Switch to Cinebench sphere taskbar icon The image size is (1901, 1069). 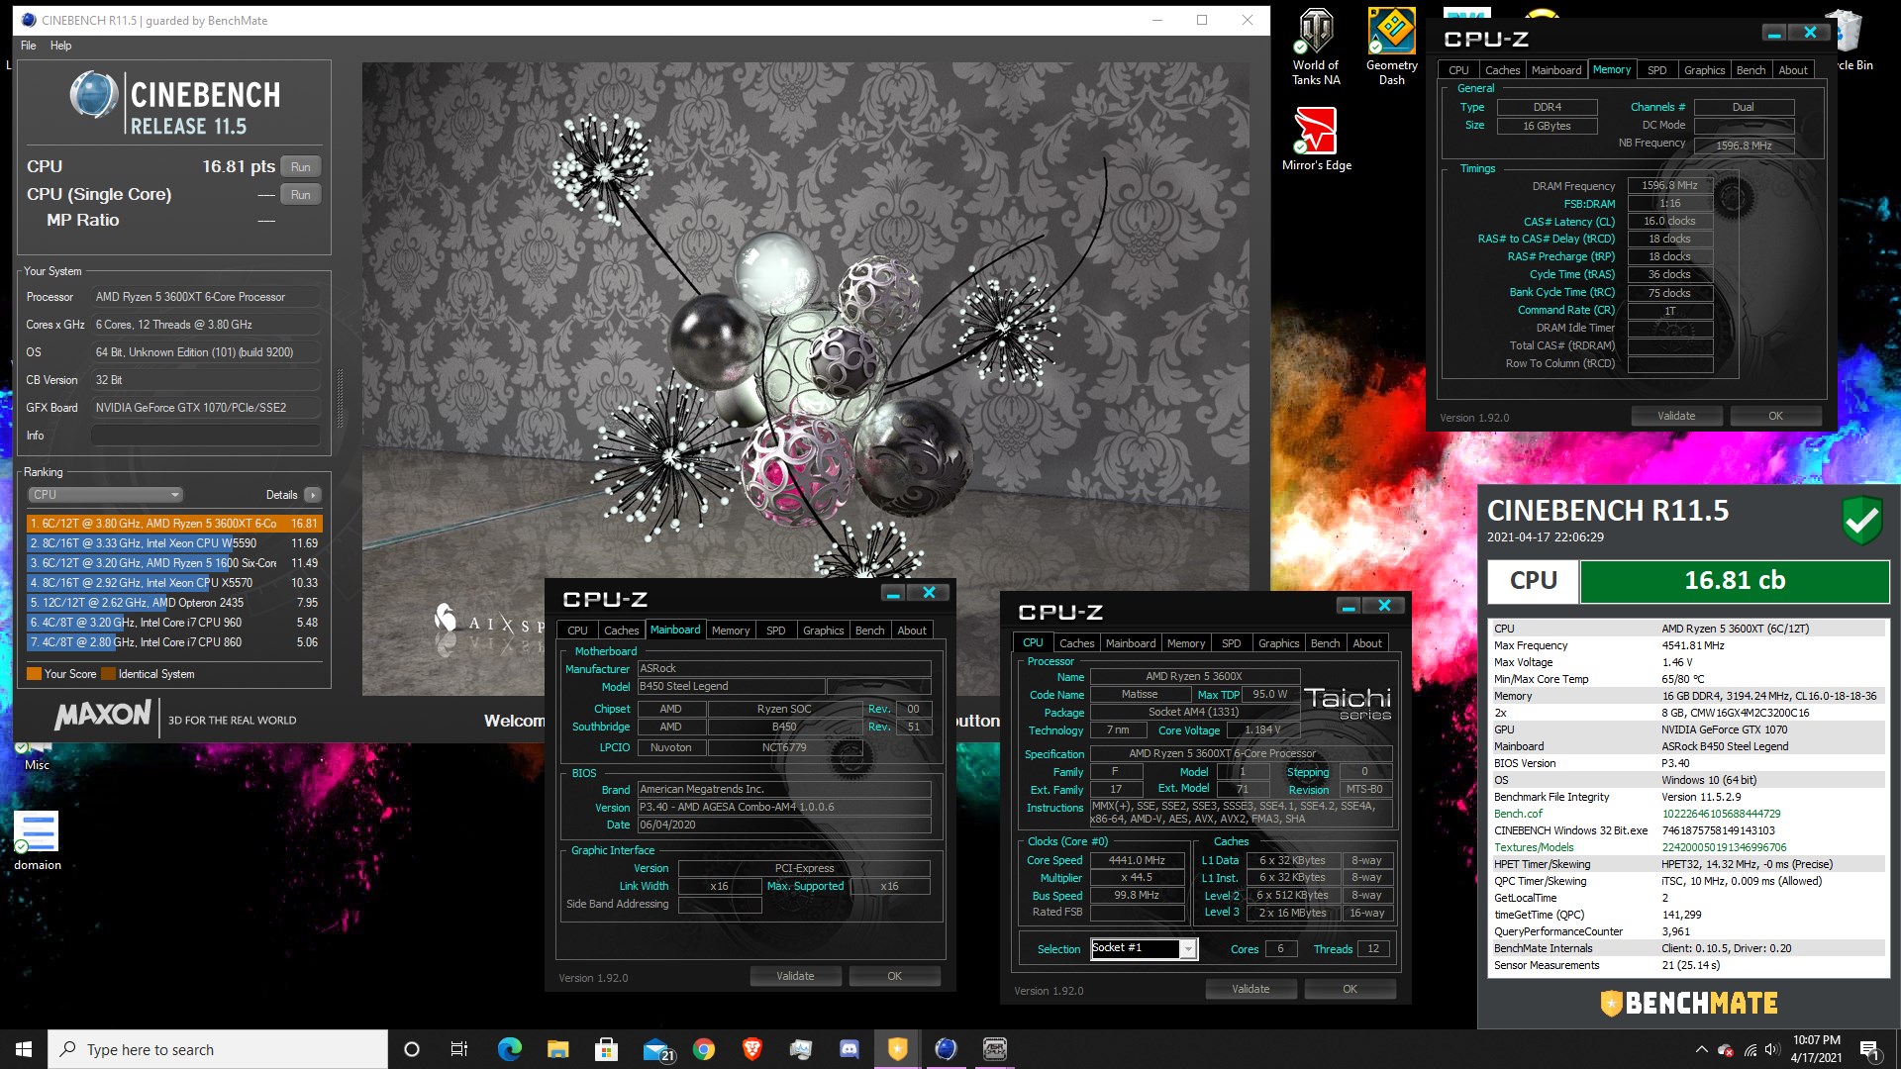pos(947,1049)
